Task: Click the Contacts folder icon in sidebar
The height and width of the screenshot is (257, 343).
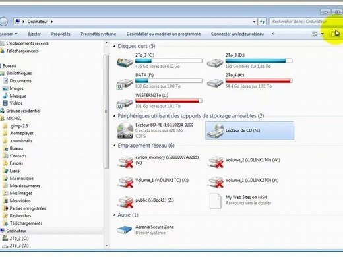Action: coord(5,156)
